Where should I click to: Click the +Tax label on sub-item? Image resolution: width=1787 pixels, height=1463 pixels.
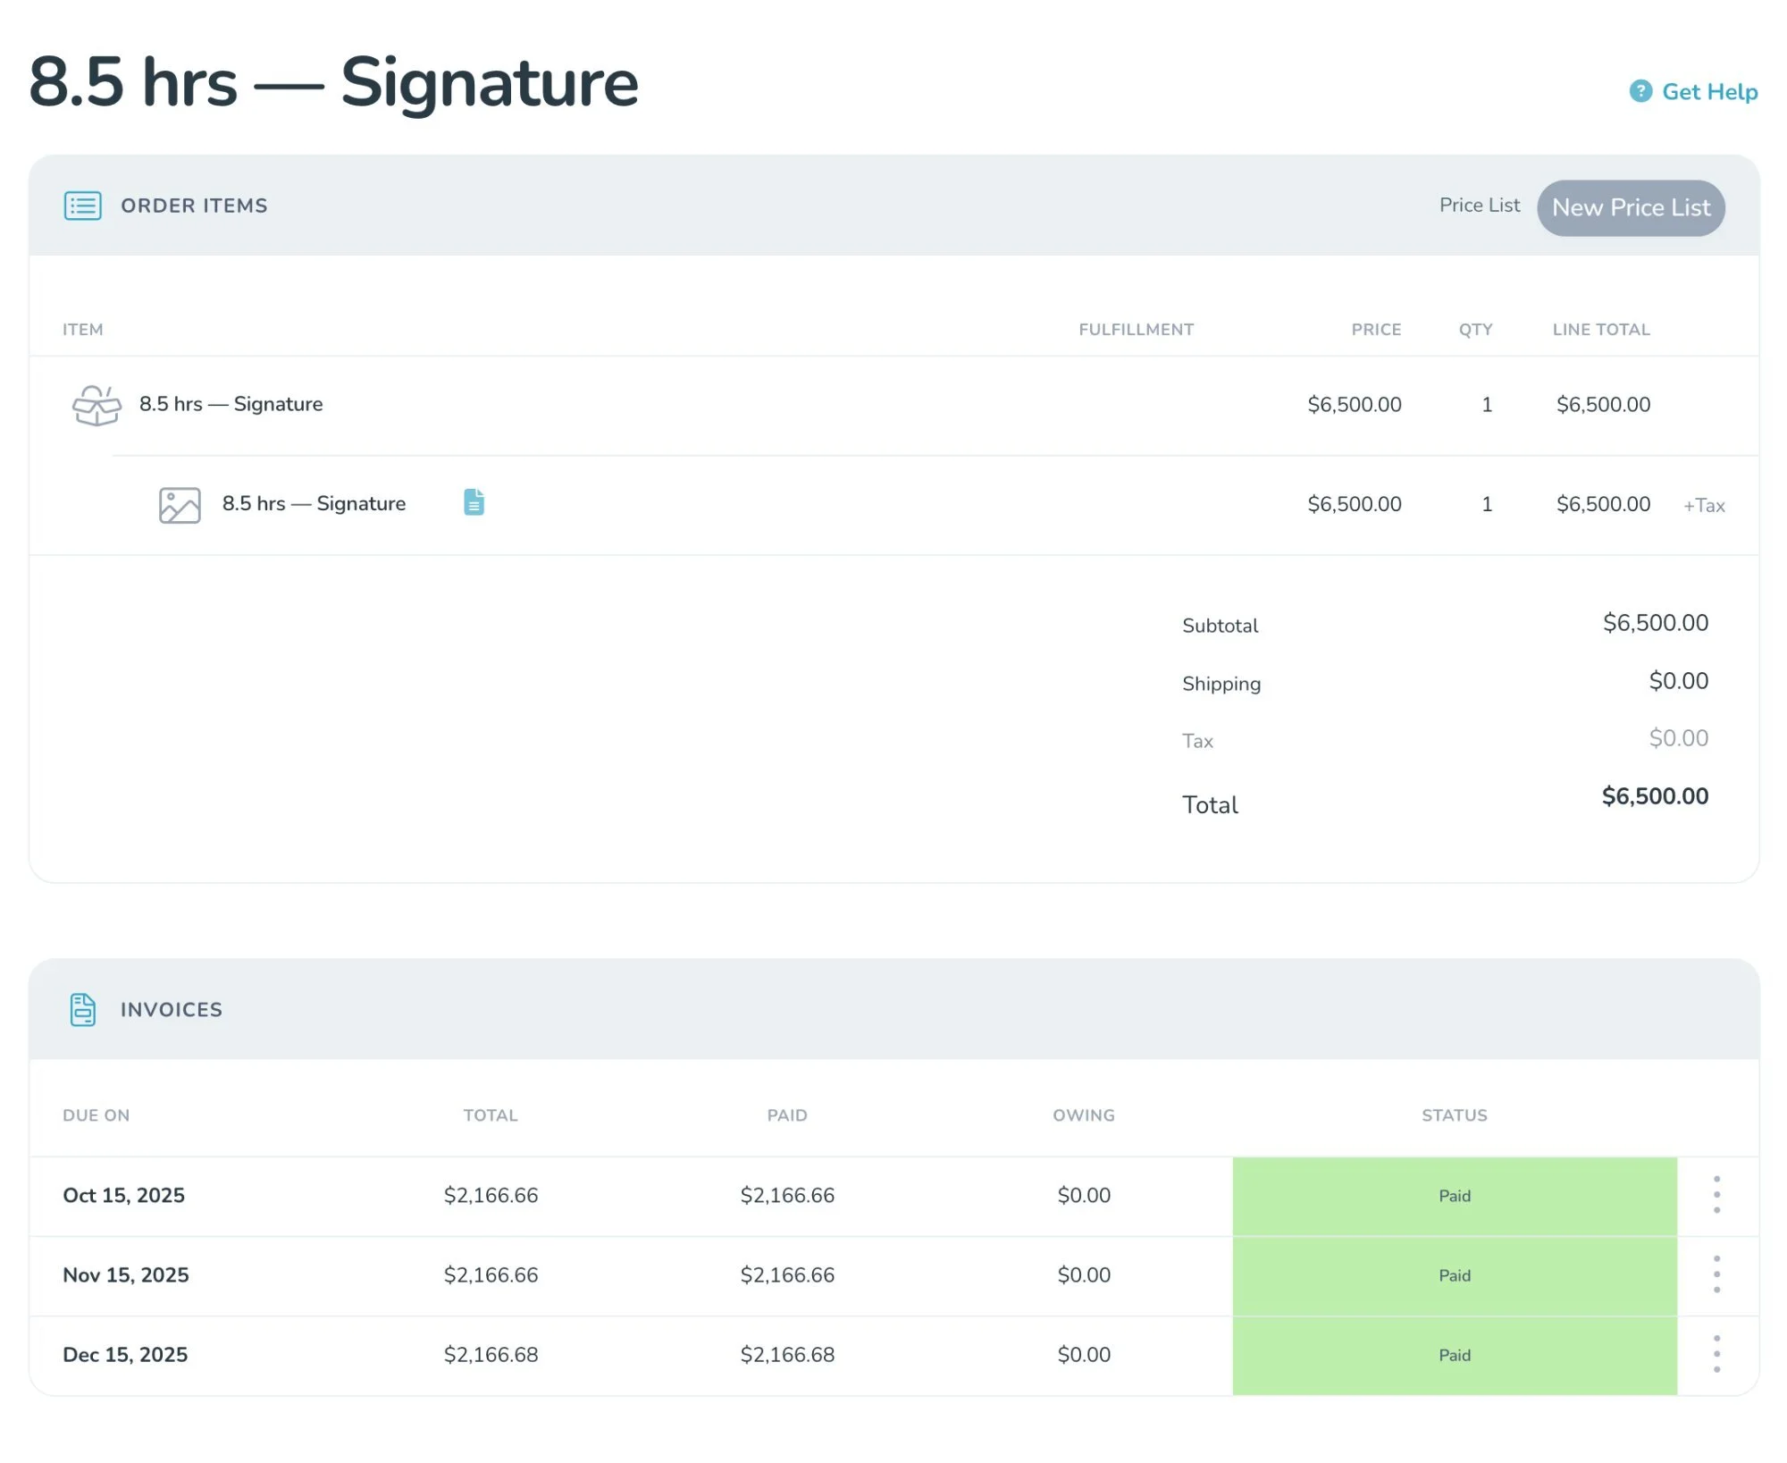coord(1703,506)
